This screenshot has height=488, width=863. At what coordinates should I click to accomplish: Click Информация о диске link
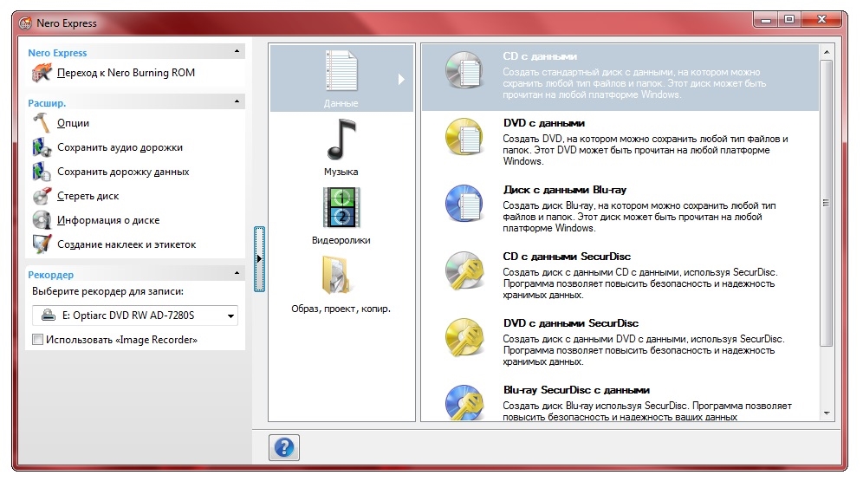tap(108, 220)
